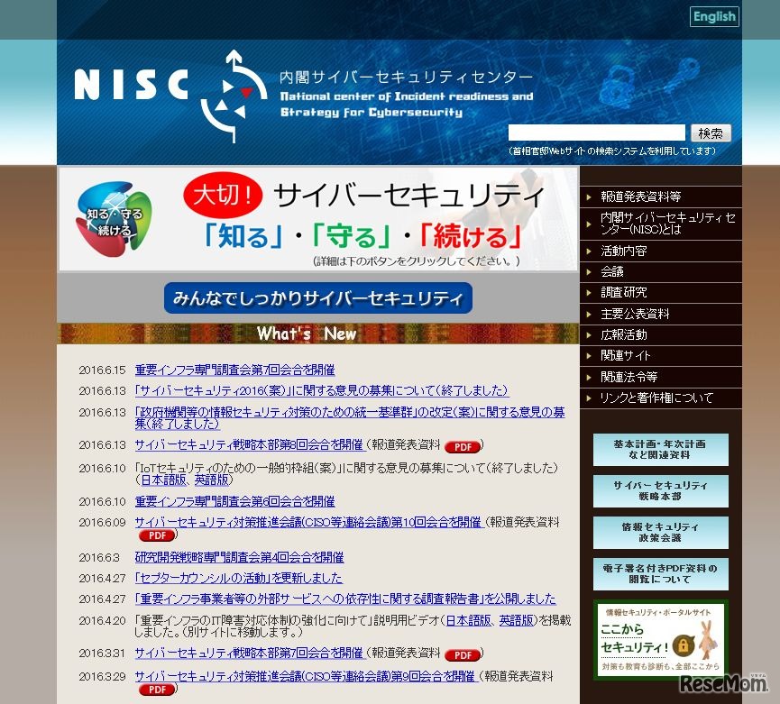
Task: Select date text 2016.6.15
Action: (x=102, y=370)
